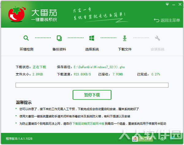This screenshot has width=184, height=145.
Task: Select the 备份资料 step label
Action: [x=59, y=49]
